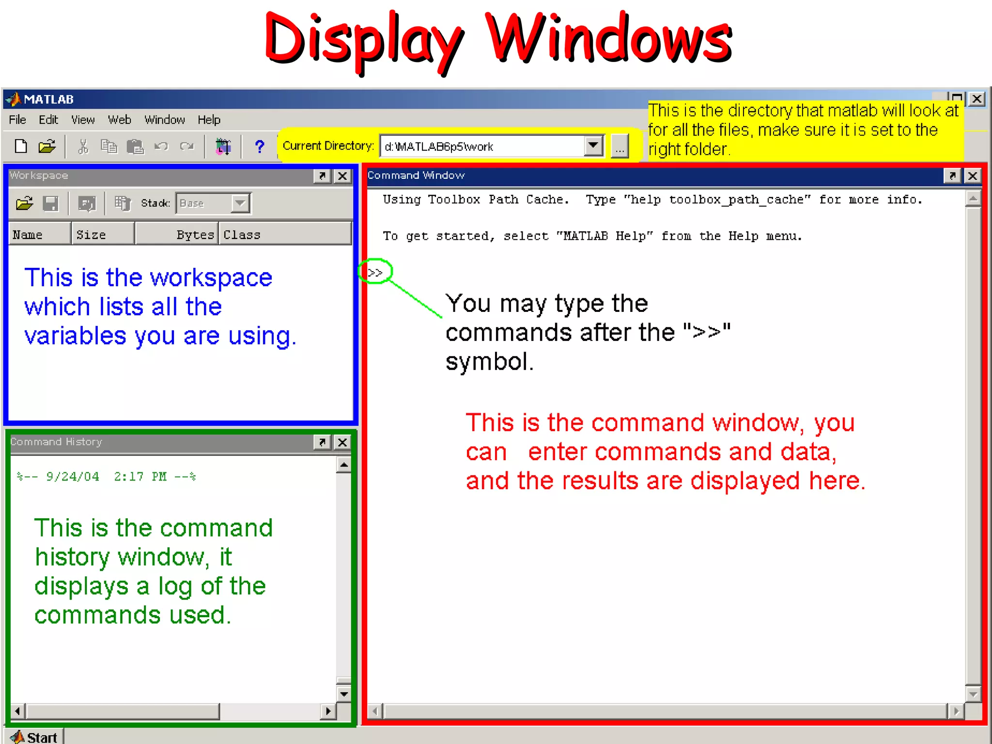Click the MATLAB Start button

(x=34, y=736)
